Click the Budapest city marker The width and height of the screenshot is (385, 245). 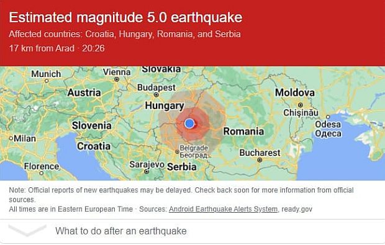pyautogui.click(x=156, y=94)
